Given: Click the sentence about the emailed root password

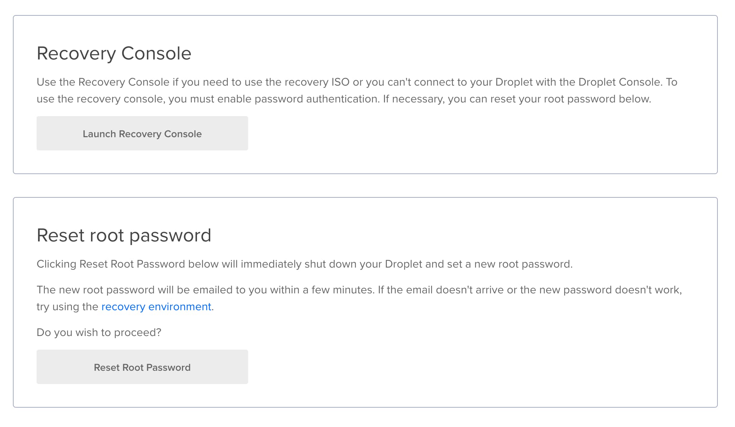Looking at the screenshot, I should (359, 298).
